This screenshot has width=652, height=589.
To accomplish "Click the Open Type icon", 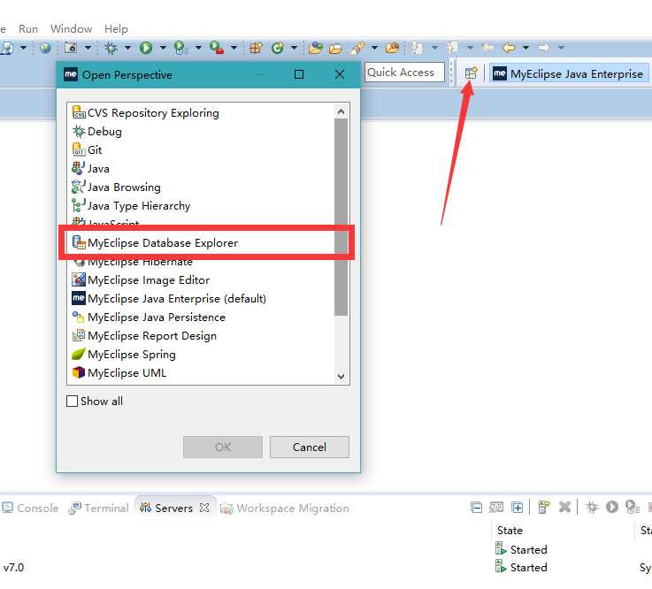I will tap(316, 48).
